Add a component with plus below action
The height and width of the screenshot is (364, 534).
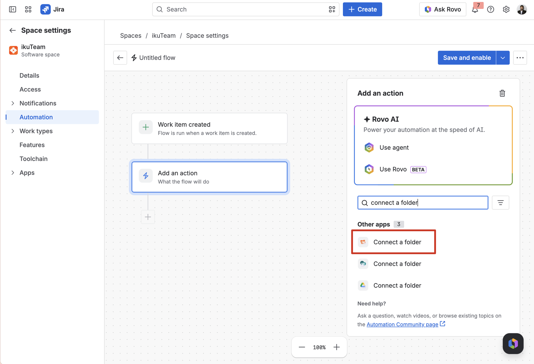click(x=148, y=217)
